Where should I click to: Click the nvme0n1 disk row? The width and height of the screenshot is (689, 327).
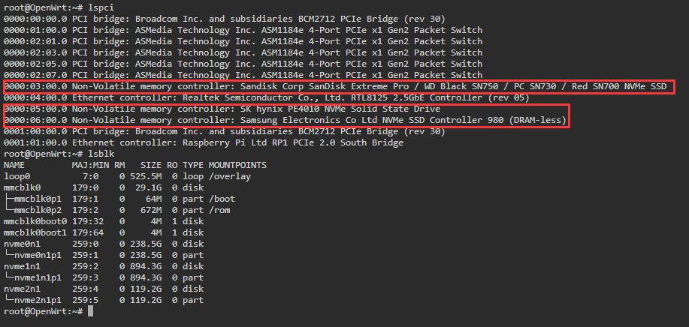pyautogui.click(x=104, y=244)
